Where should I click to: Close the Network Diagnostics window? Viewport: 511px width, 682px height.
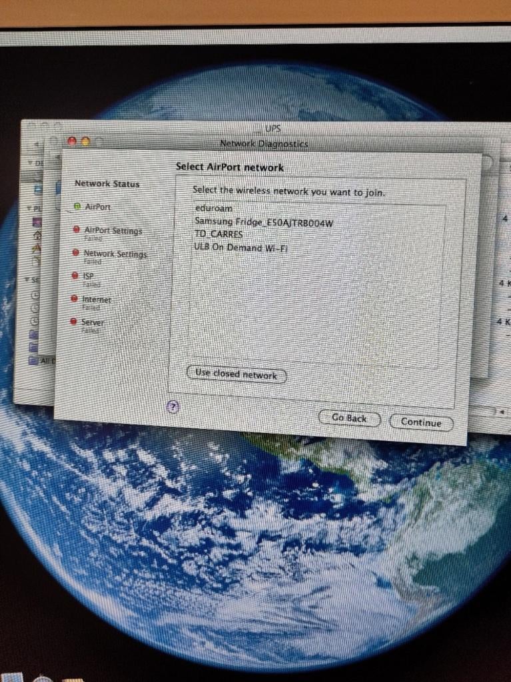[x=72, y=141]
